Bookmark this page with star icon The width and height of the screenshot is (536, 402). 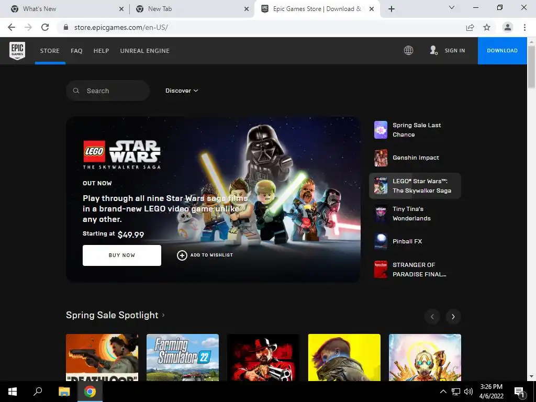487,27
